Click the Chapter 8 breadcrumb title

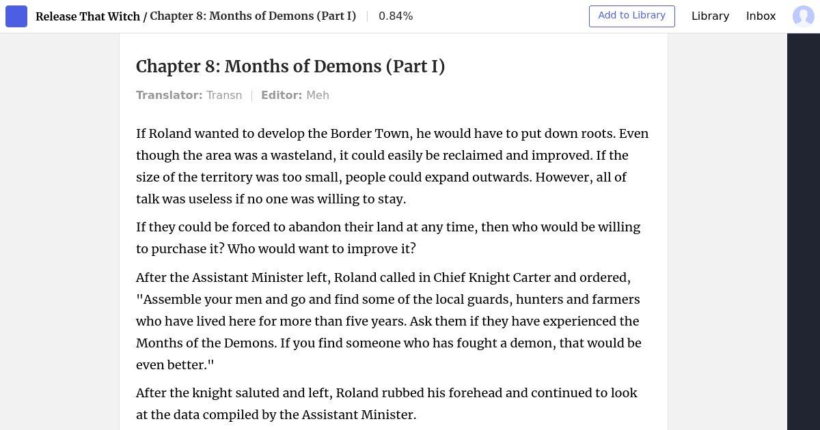pos(253,16)
